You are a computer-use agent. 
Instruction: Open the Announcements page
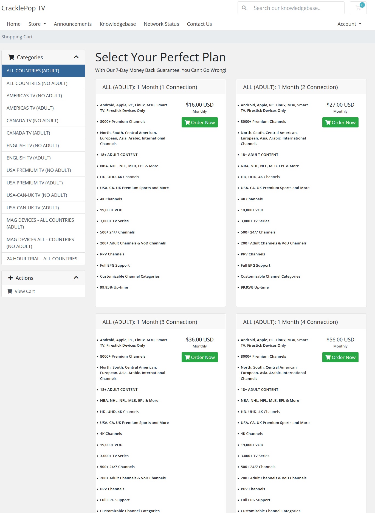(73, 24)
